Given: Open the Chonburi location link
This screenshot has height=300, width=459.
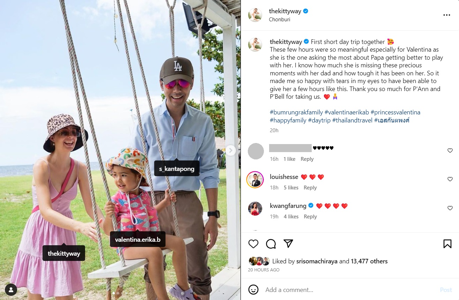Looking at the screenshot, I should (x=280, y=20).
